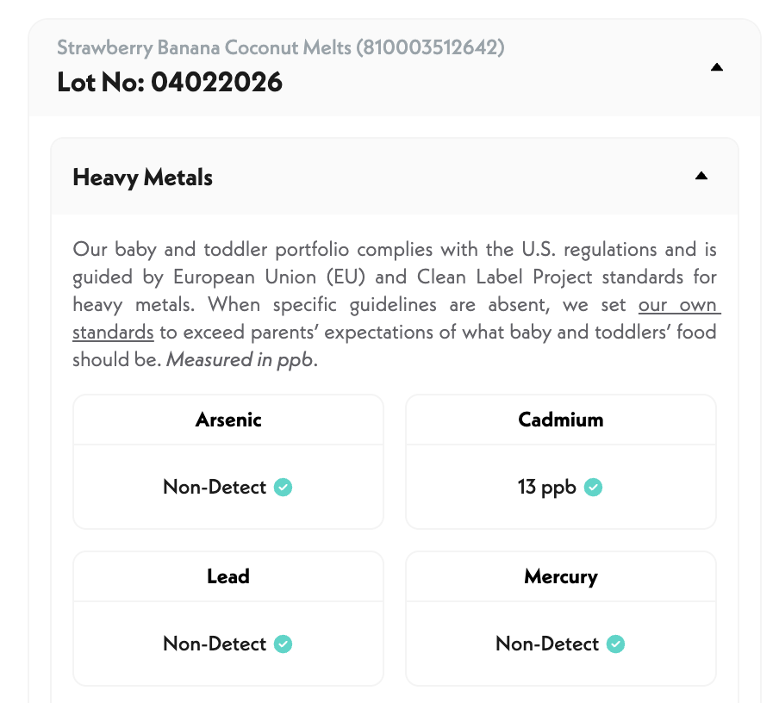
Task: Click the green checkmark beside Arsenic Non-Detect
Action: (284, 488)
